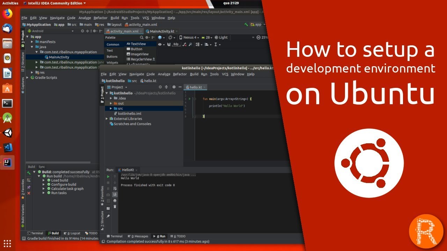This screenshot has height=251, width=447.
Task: Click the Soft-wrap icon in Run console
Action: pyautogui.click(x=115, y=189)
